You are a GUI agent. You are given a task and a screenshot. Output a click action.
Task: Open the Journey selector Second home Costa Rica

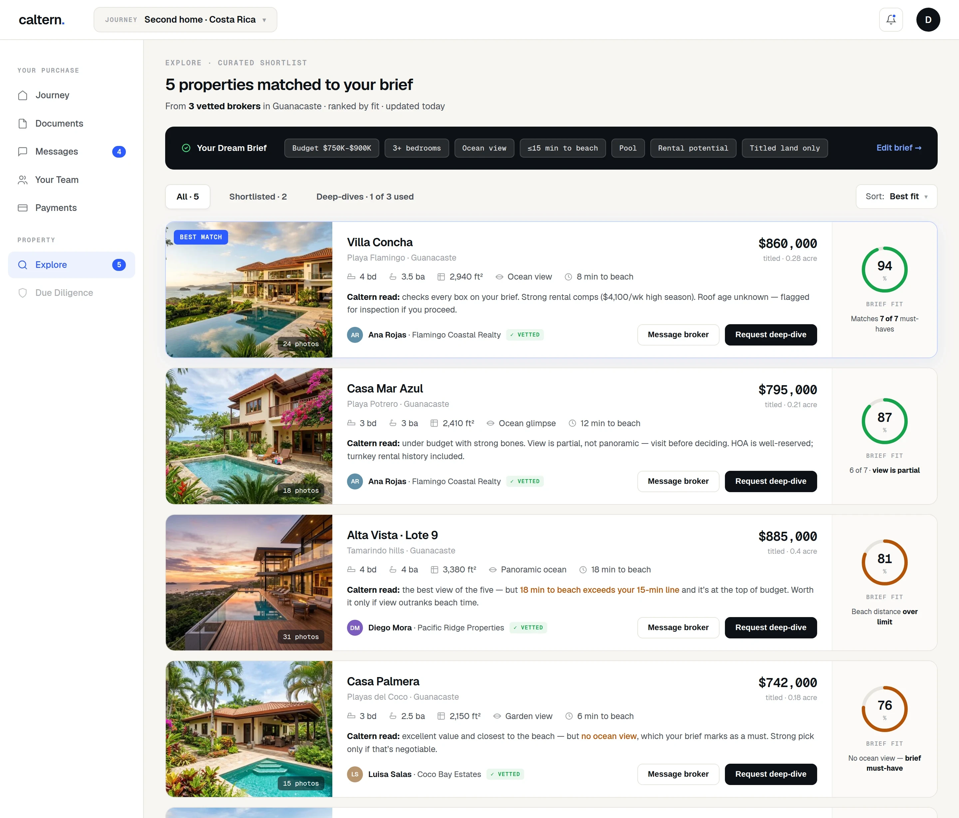point(185,19)
